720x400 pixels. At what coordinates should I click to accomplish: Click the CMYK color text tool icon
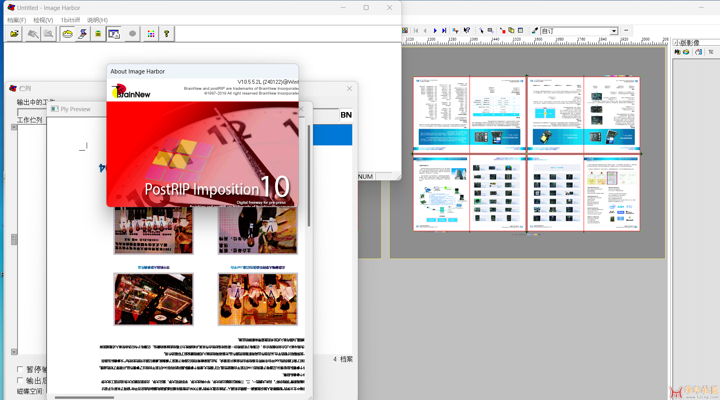455,31
